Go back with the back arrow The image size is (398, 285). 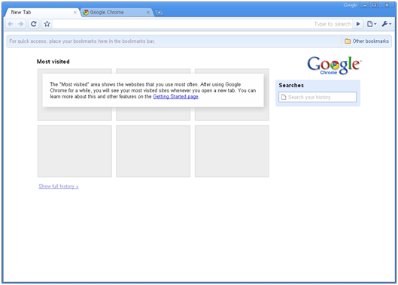11,24
